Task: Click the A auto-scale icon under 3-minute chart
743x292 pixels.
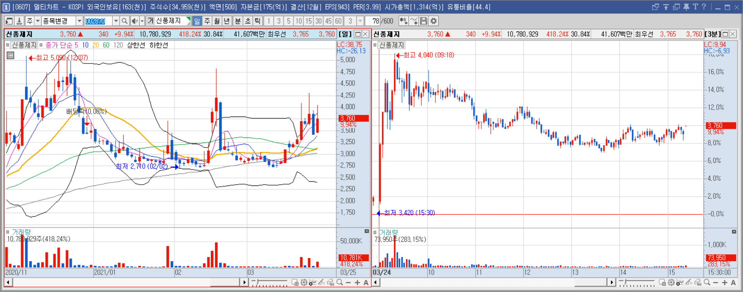Action: pyautogui.click(x=733, y=283)
